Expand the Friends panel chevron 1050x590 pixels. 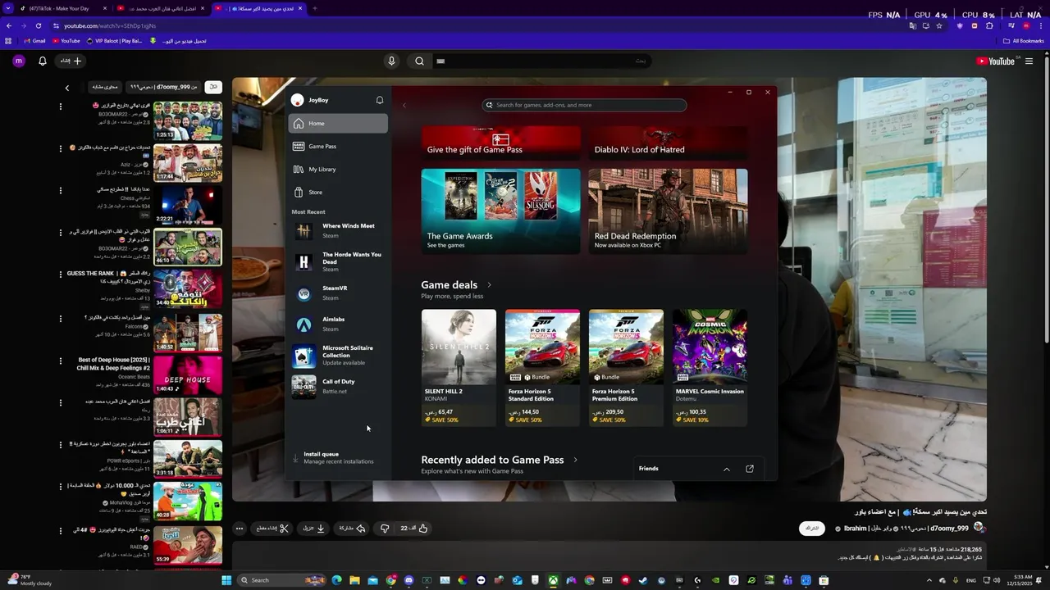pos(726,469)
